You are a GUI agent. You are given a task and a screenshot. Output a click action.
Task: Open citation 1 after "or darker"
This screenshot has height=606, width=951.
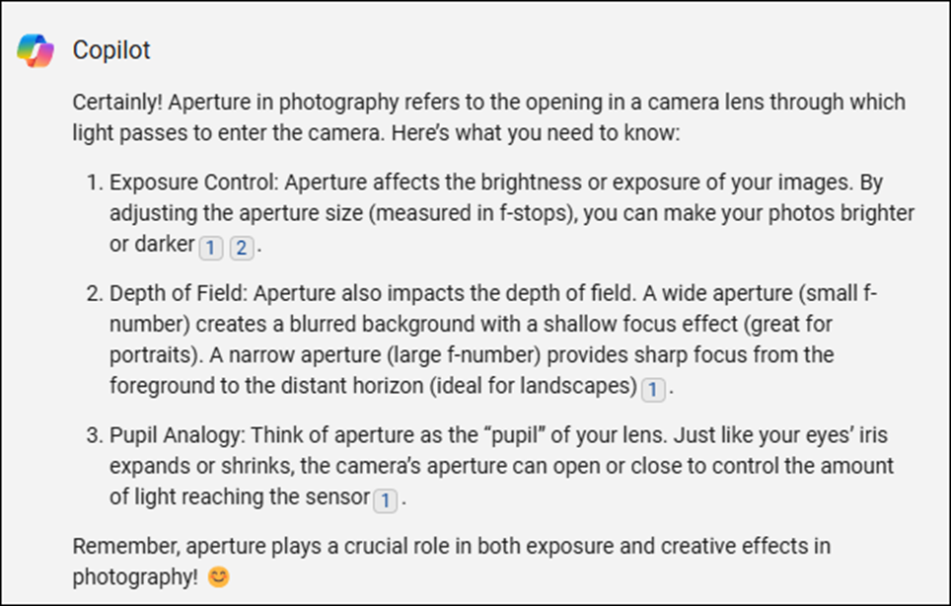(x=211, y=248)
